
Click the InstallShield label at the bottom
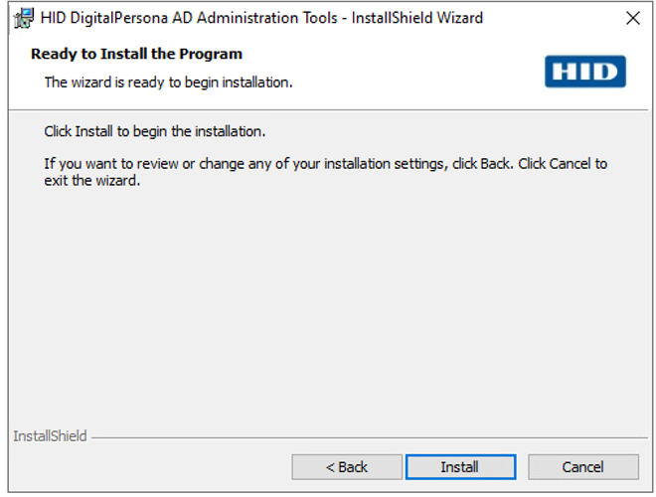pos(50,435)
